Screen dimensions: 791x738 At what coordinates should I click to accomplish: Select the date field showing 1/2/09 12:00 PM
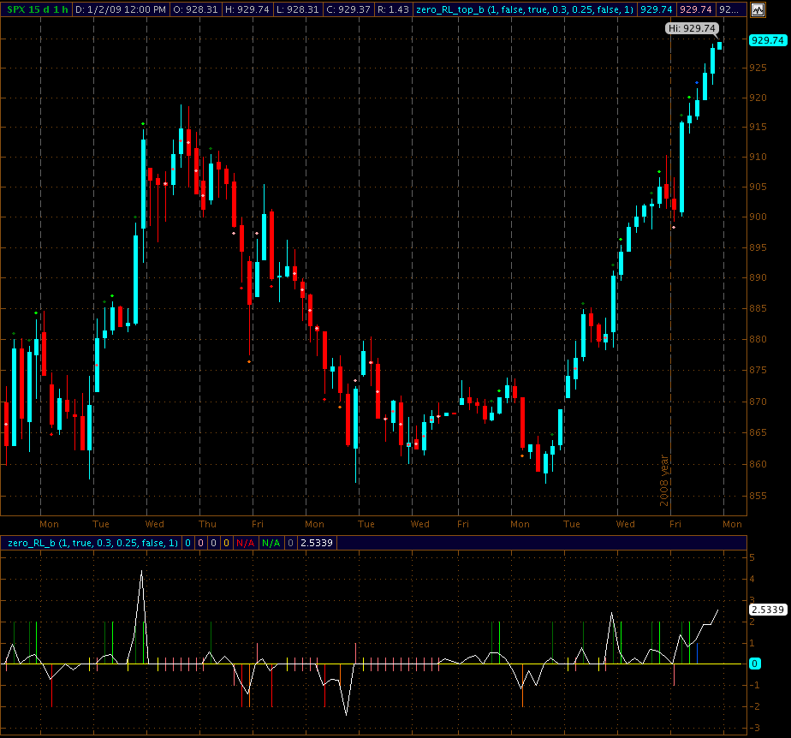[x=120, y=10]
